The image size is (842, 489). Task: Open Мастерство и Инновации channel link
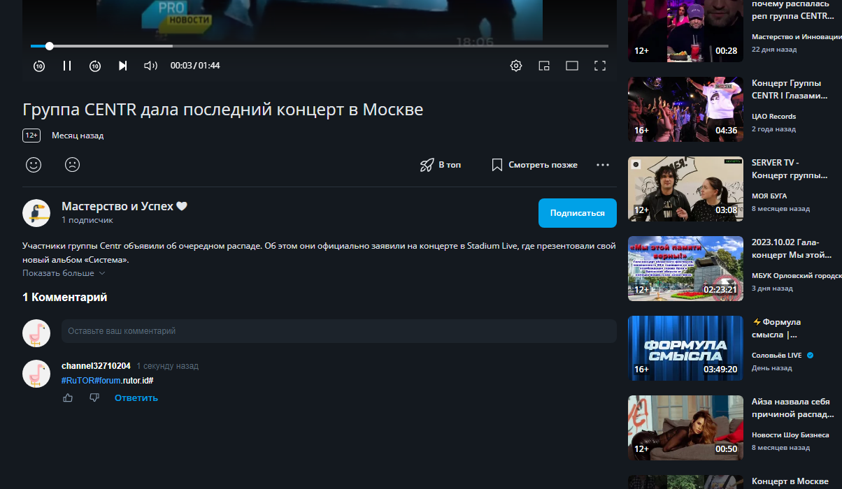tap(797, 37)
